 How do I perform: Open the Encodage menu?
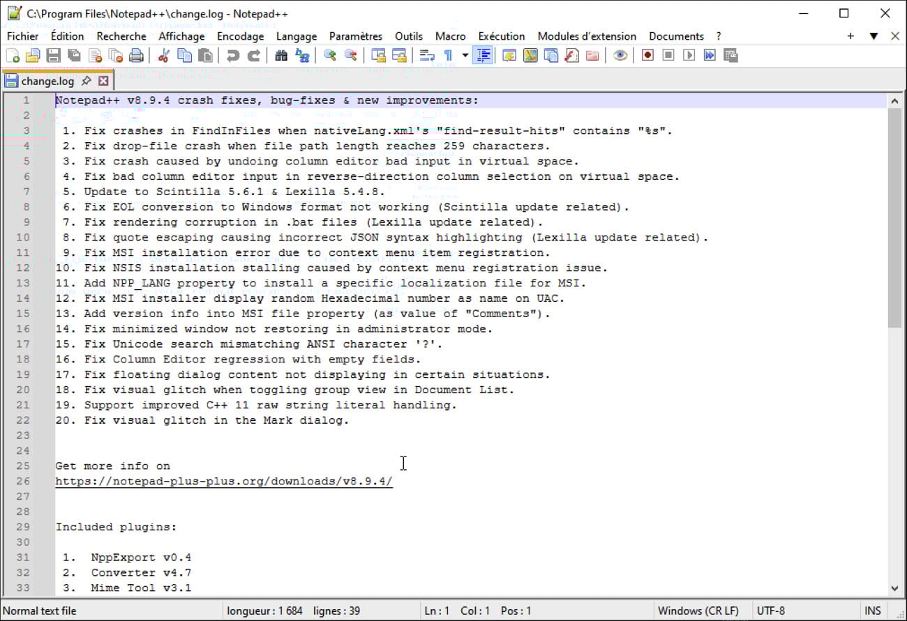pos(240,36)
